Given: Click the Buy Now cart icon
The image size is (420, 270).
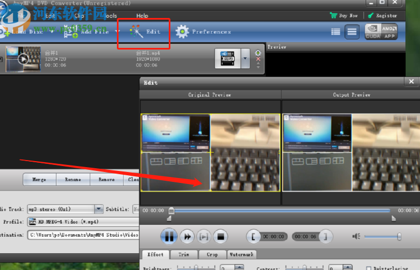Looking at the screenshot, I should [x=334, y=15].
